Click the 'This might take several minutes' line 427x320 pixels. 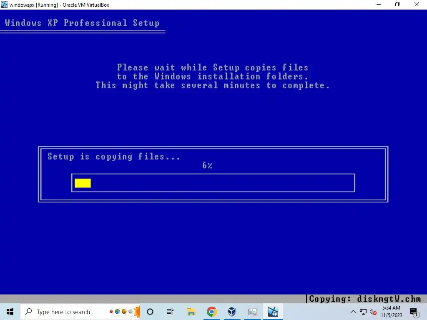213,85
